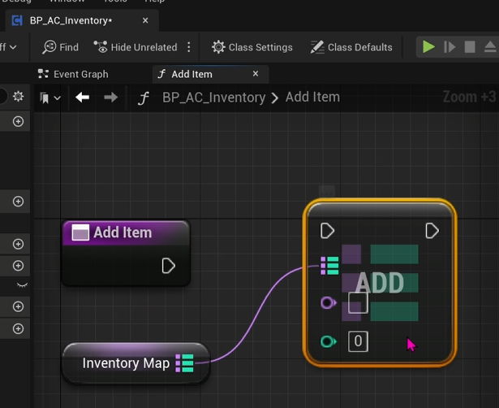Navigate back in graph history

[83, 98]
